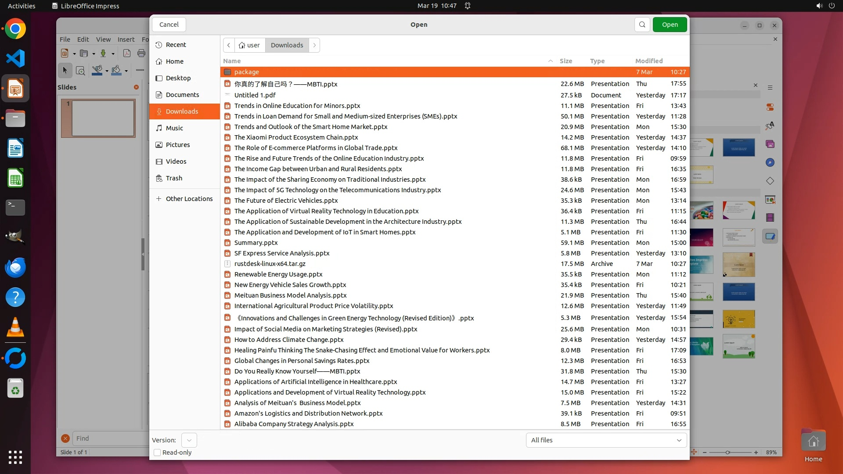Click the search icon in dialog header
The image size is (843, 474).
642,25
